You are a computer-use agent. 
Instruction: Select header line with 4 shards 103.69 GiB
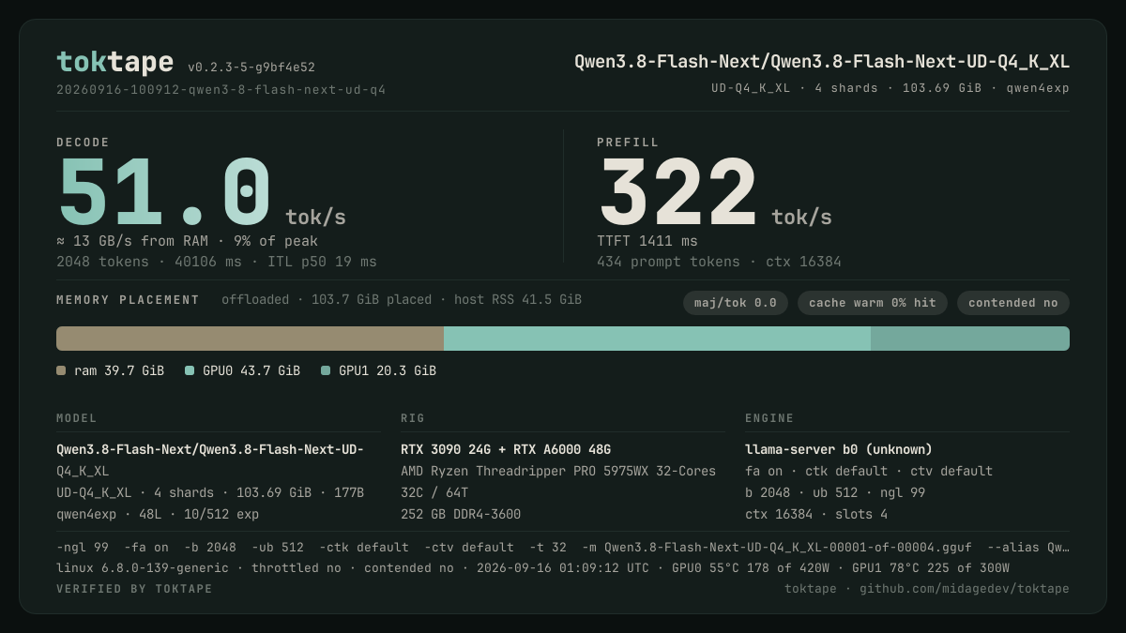(890, 88)
